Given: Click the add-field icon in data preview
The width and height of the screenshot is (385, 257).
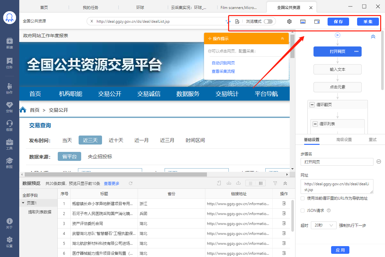Looking at the screenshot, I should point(219,183).
